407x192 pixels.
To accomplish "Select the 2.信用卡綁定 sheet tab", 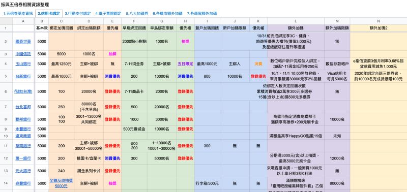I will point(49,14).
